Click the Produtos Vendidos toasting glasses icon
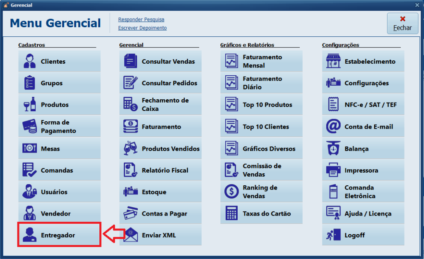This screenshot has width=424, height=259. coord(130,149)
